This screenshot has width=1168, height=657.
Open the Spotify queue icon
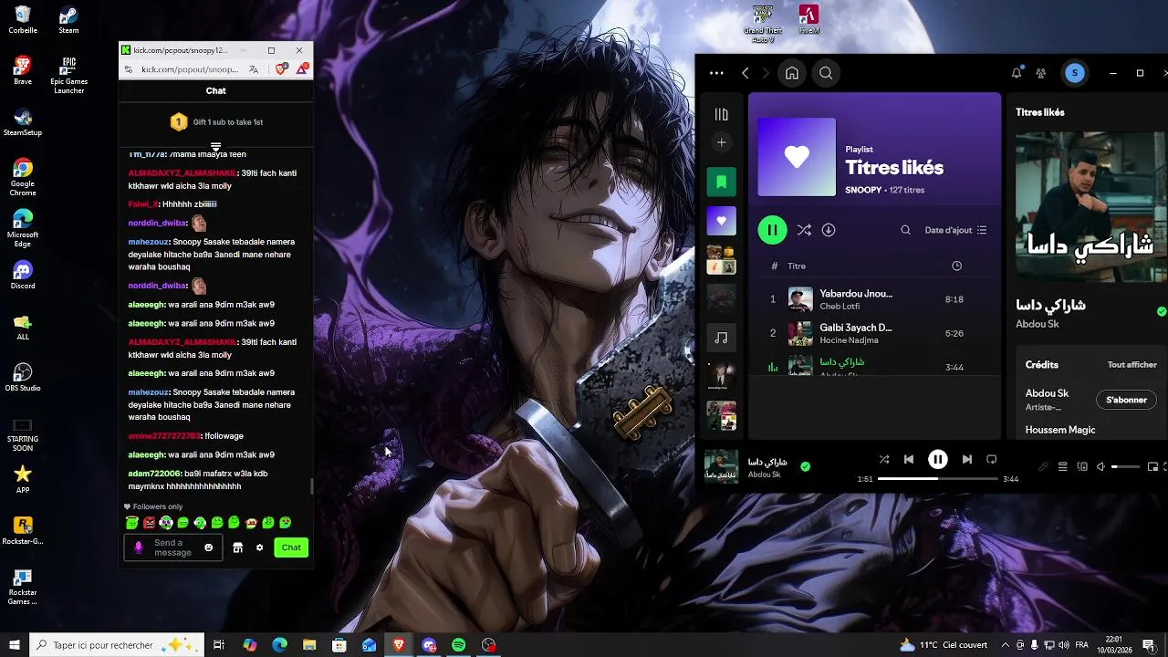(1062, 466)
